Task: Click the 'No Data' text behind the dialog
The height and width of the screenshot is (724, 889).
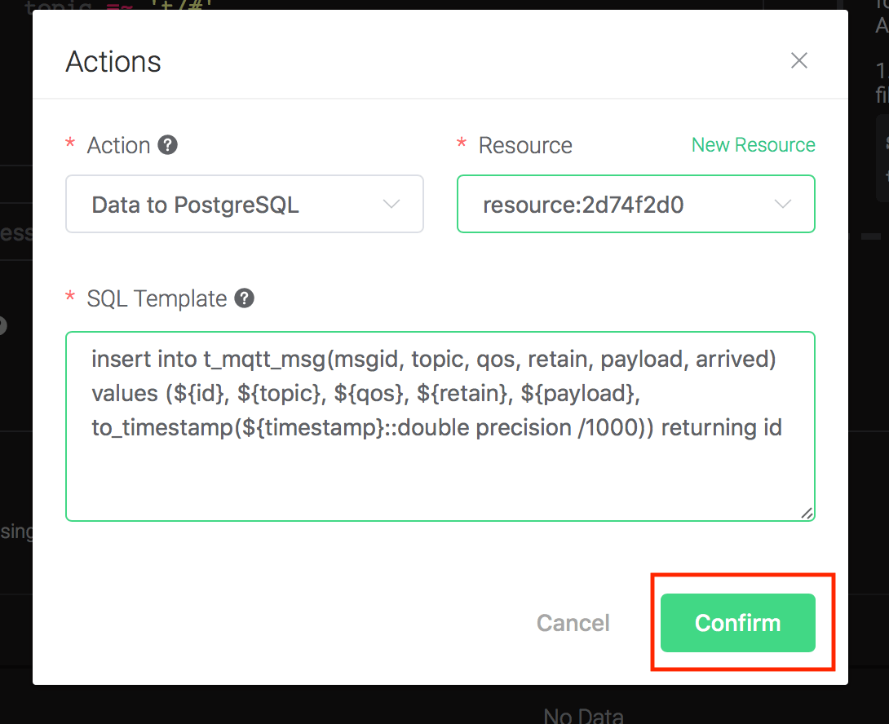Action: [583, 716]
